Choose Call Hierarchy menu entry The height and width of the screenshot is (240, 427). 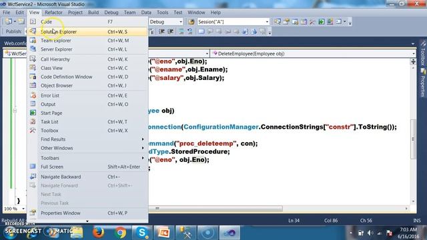pyautogui.click(x=87, y=59)
